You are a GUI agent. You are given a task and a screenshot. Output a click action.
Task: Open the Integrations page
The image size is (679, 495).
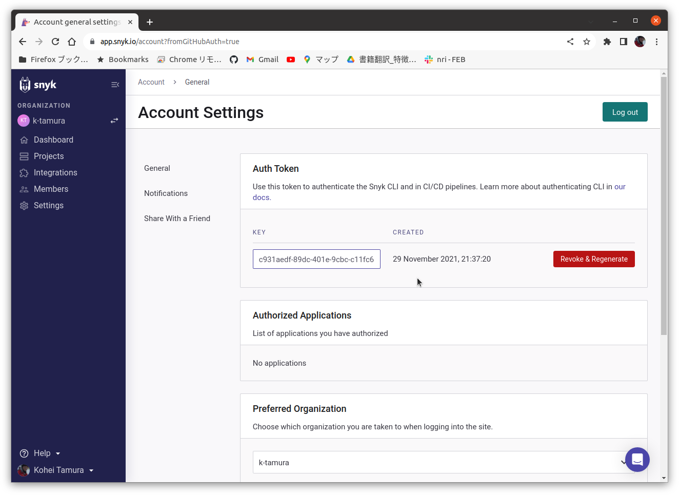click(x=55, y=172)
